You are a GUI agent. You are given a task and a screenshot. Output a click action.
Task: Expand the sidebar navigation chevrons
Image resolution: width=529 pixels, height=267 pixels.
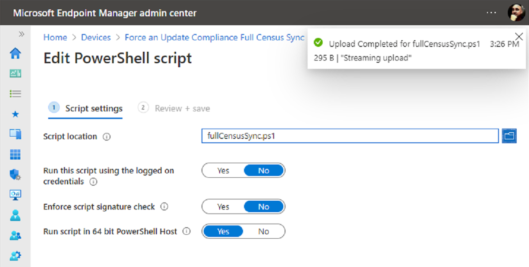(x=22, y=34)
